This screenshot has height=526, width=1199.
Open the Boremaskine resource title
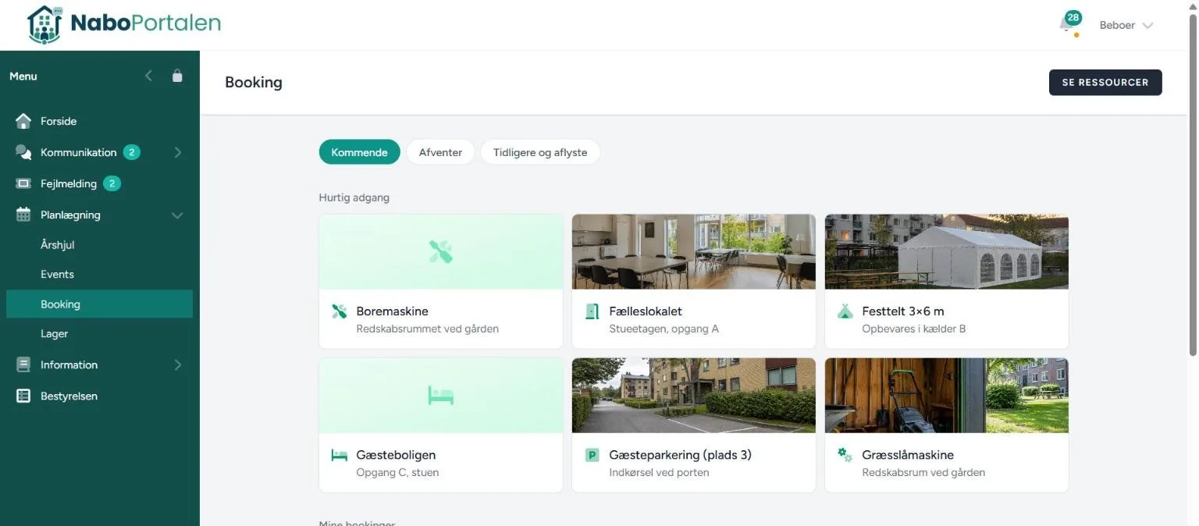click(x=392, y=311)
